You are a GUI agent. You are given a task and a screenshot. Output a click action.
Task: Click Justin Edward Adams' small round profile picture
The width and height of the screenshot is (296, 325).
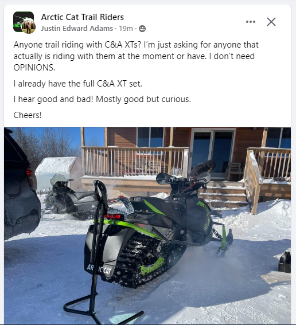pos(29,27)
